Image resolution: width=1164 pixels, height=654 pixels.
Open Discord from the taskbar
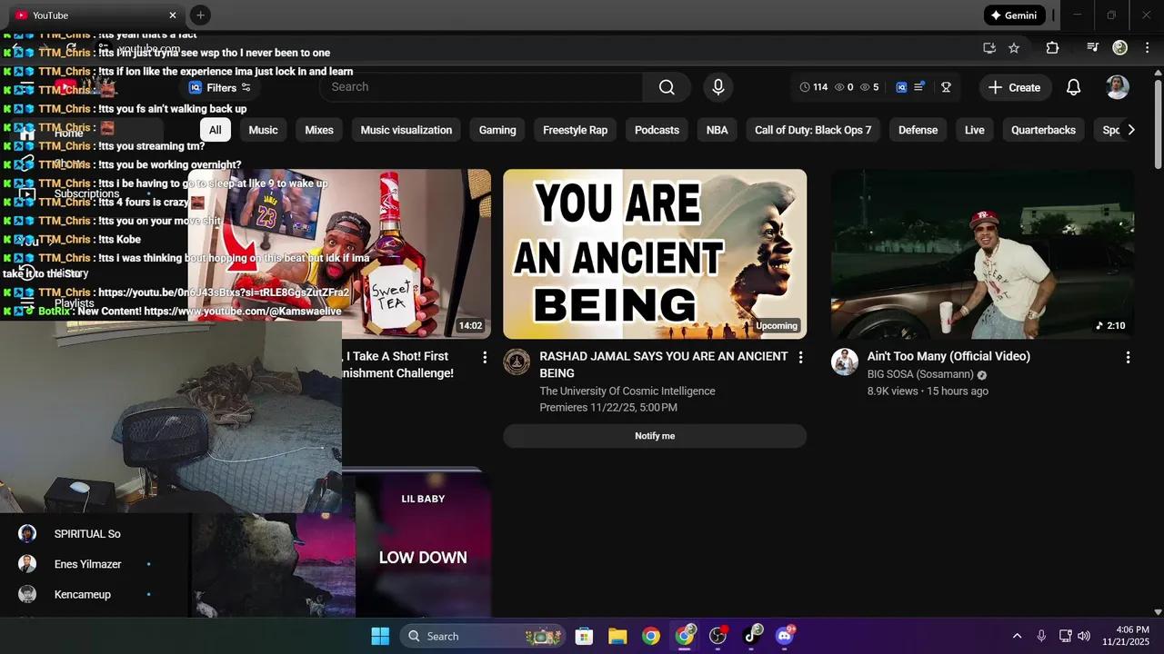[784, 636]
